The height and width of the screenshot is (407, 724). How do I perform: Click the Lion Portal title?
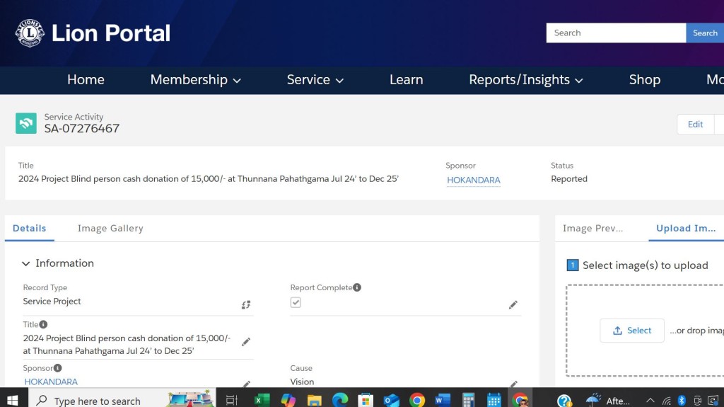111,33
